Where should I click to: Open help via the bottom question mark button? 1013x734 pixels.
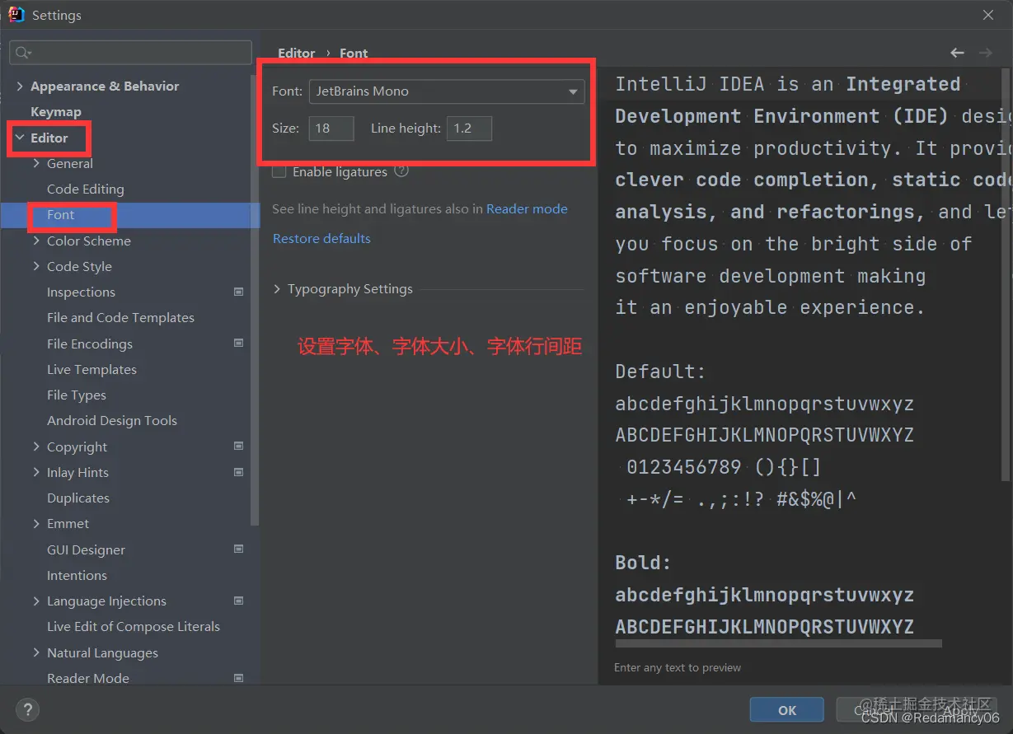(x=27, y=709)
